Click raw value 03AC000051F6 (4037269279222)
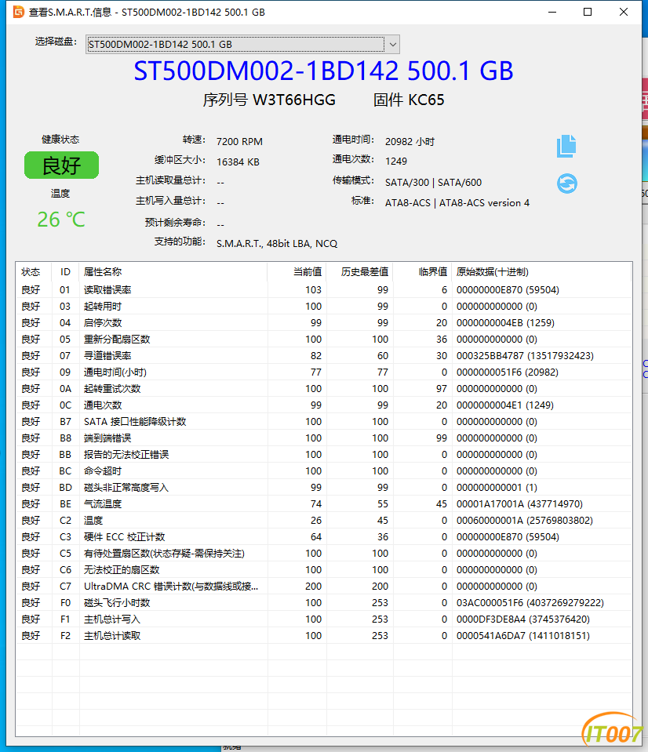 click(x=530, y=603)
